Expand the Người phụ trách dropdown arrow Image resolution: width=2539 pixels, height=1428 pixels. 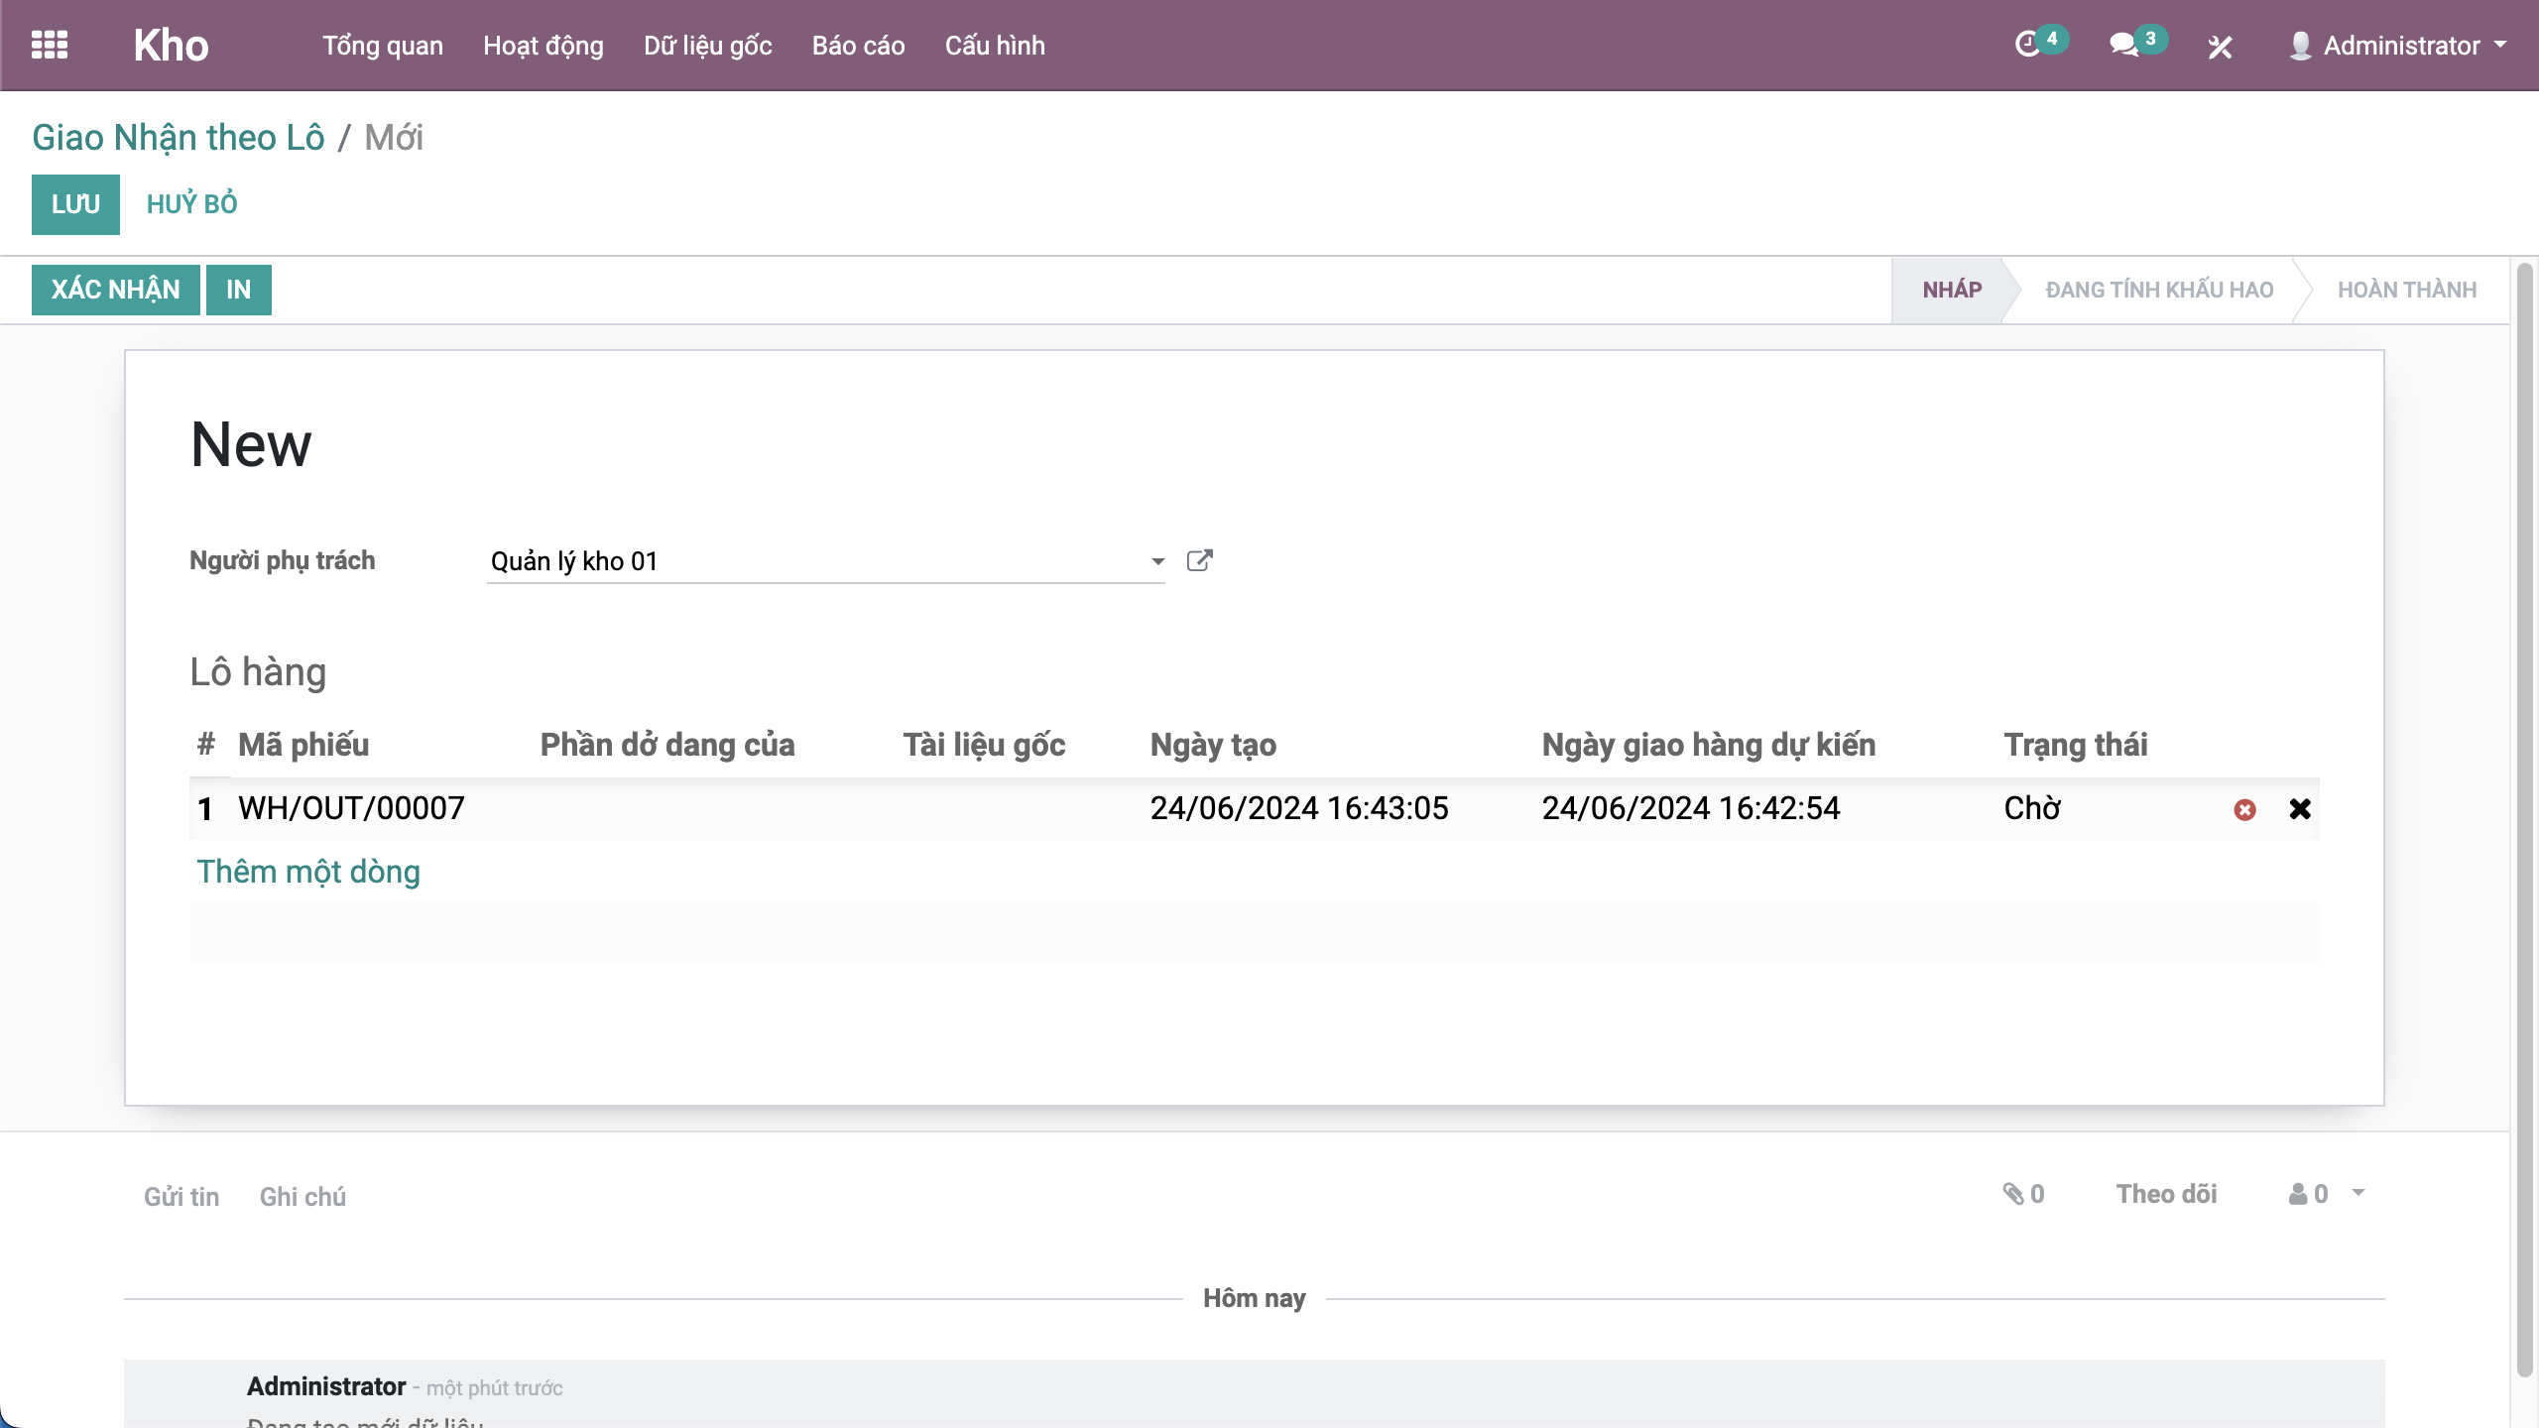(x=1157, y=561)
